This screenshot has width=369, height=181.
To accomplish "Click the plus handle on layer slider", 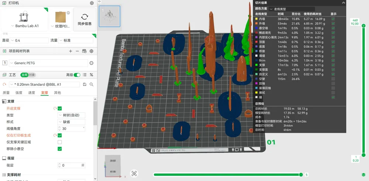I will coord(363,25).
